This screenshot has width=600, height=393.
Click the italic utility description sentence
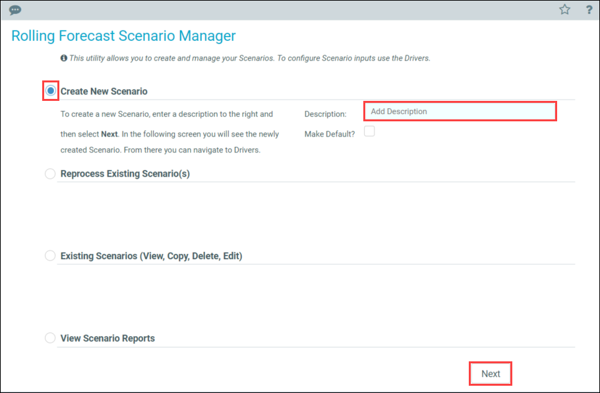(x=250, y=58)
